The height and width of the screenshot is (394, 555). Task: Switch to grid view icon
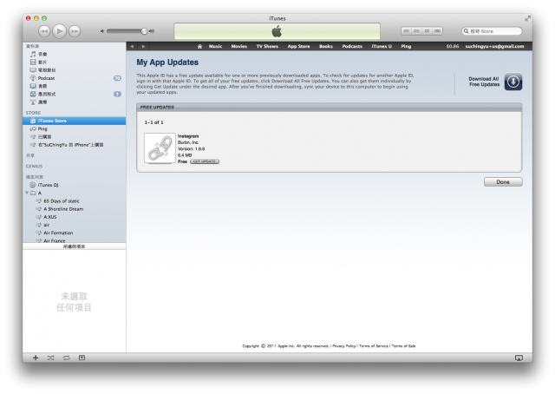tap(427, 31)
